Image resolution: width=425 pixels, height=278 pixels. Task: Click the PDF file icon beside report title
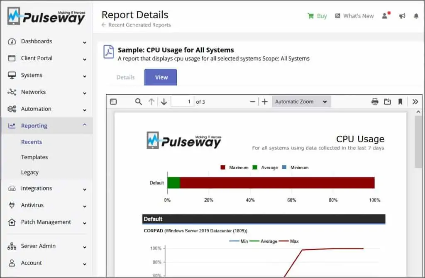(x=108, y=52)
